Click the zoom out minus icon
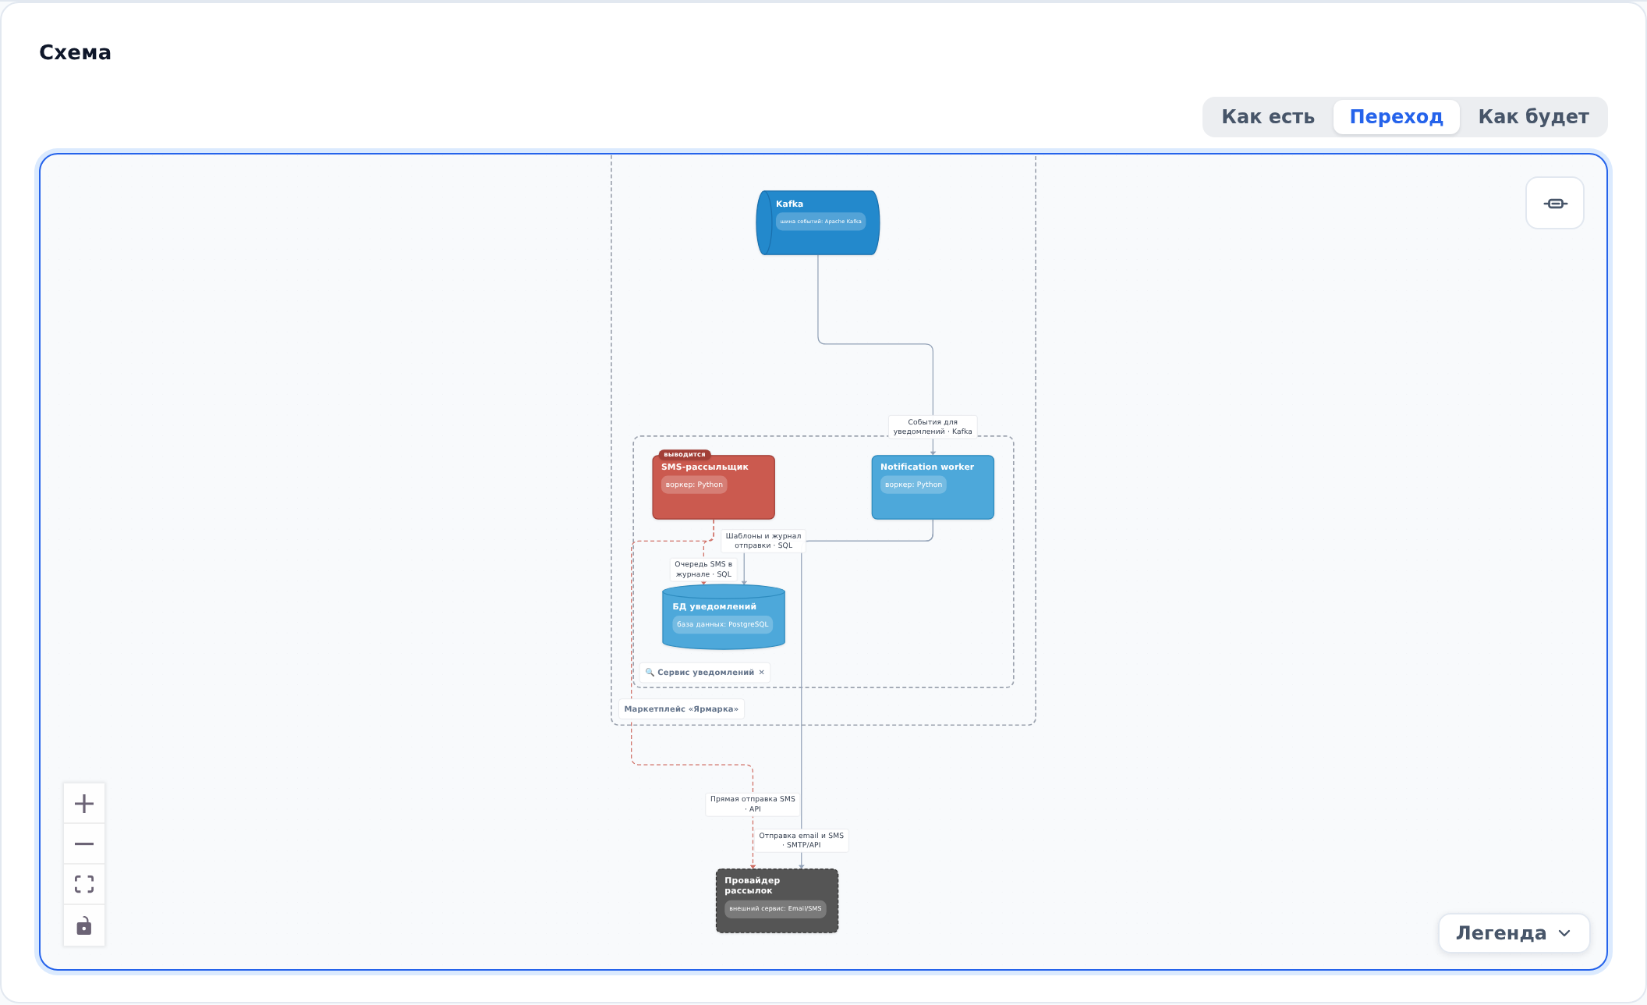This screenshot has height=1005, width=1647. point(84,844)
